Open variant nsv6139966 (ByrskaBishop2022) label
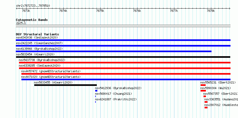 point(39,49)
